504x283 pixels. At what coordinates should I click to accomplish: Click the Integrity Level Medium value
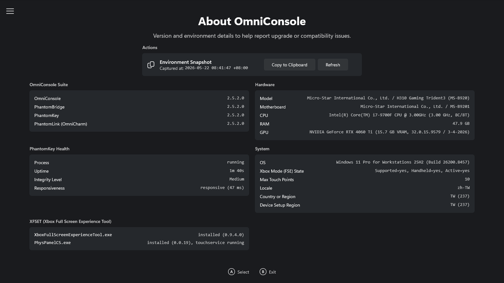coord(237,179)
